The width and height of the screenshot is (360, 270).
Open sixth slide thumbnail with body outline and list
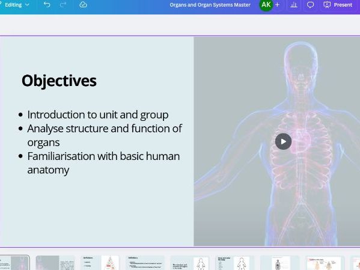point(234,263)
